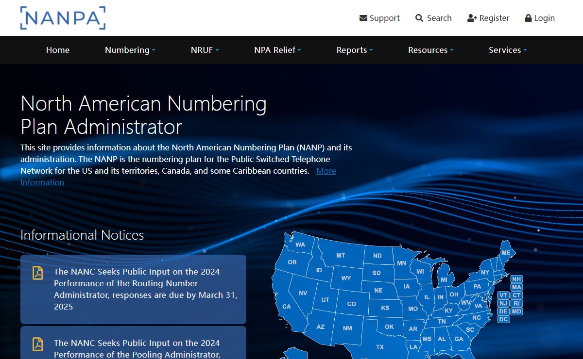Viewport: 583px width, 359px height.
Task: Open the Pooling Administrator notice
Action: 133,343
